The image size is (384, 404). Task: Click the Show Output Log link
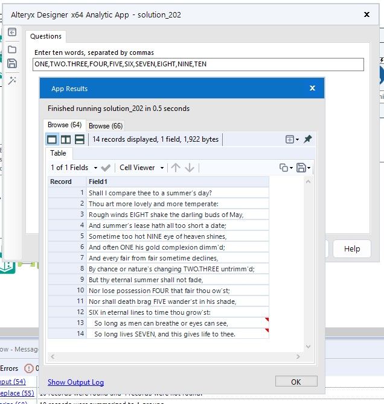tap(75, 382)
